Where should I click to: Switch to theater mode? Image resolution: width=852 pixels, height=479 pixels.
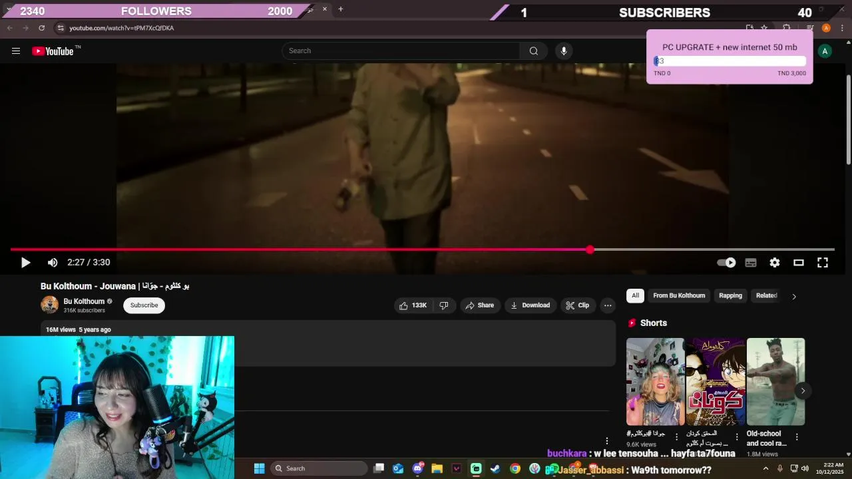click(799, 263)
